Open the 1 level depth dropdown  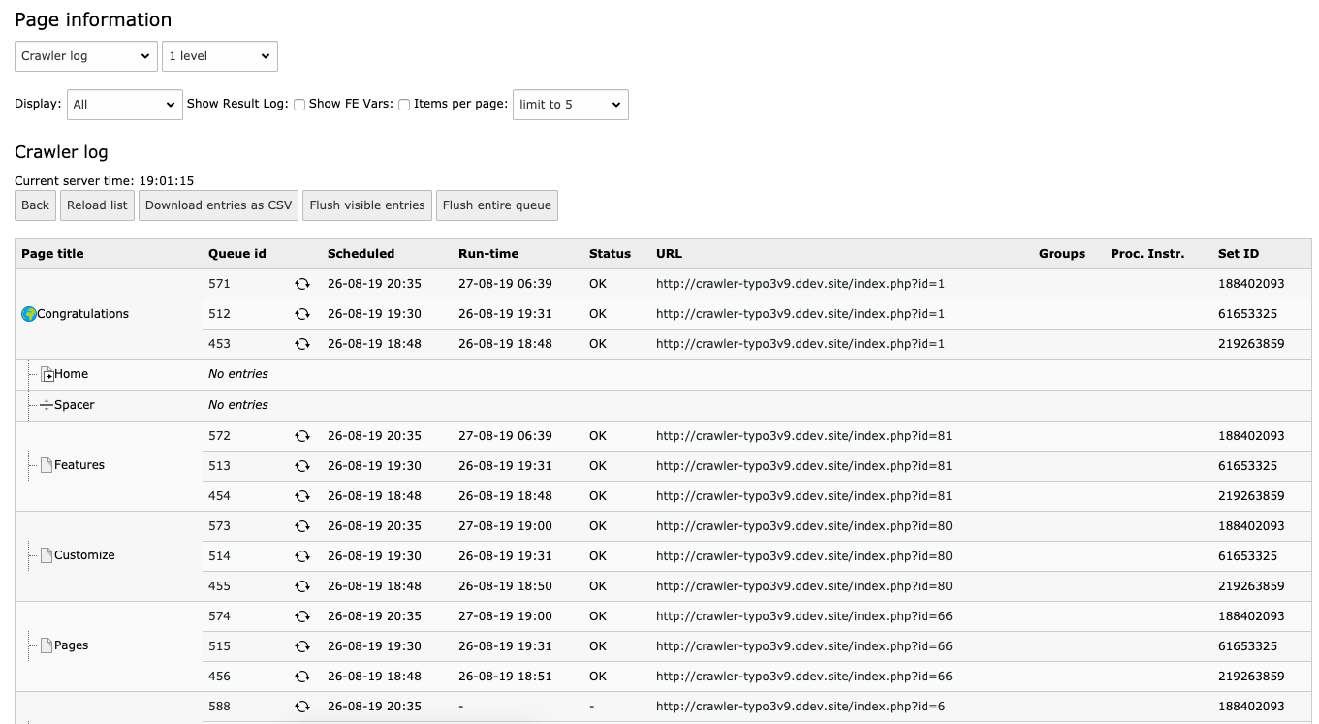220,56
